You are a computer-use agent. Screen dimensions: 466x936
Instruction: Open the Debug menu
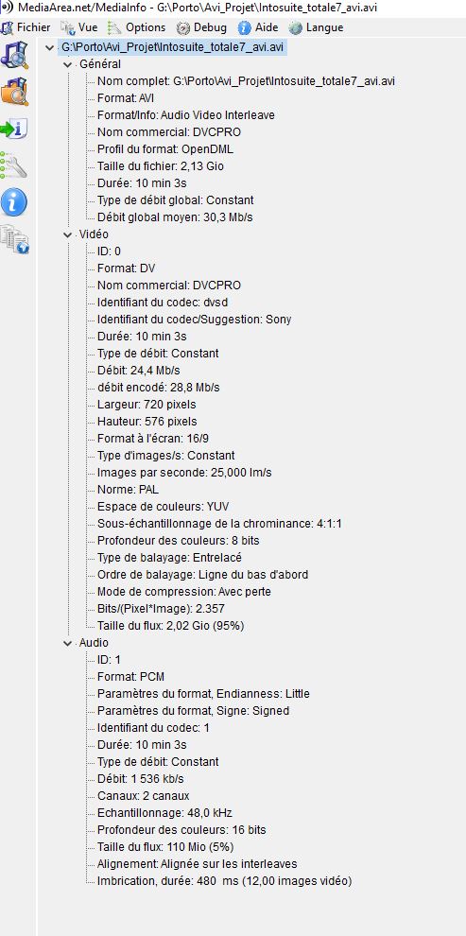tap(202, 27)
